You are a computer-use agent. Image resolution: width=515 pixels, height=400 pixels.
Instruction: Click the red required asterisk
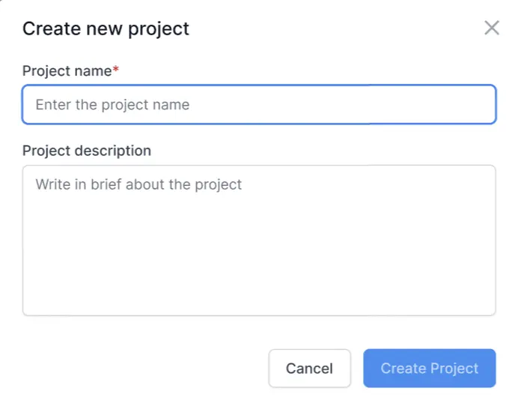(116, 70)
